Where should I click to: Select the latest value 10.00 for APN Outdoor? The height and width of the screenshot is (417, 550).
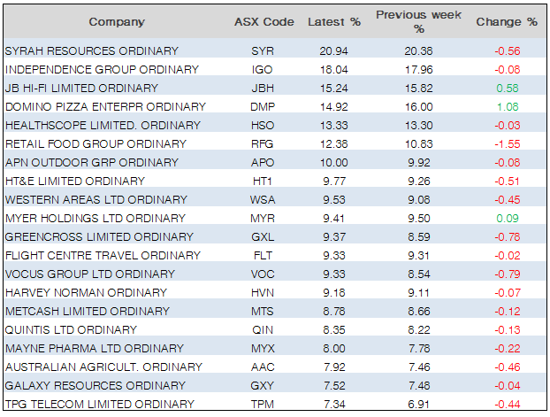pos(332,163)
